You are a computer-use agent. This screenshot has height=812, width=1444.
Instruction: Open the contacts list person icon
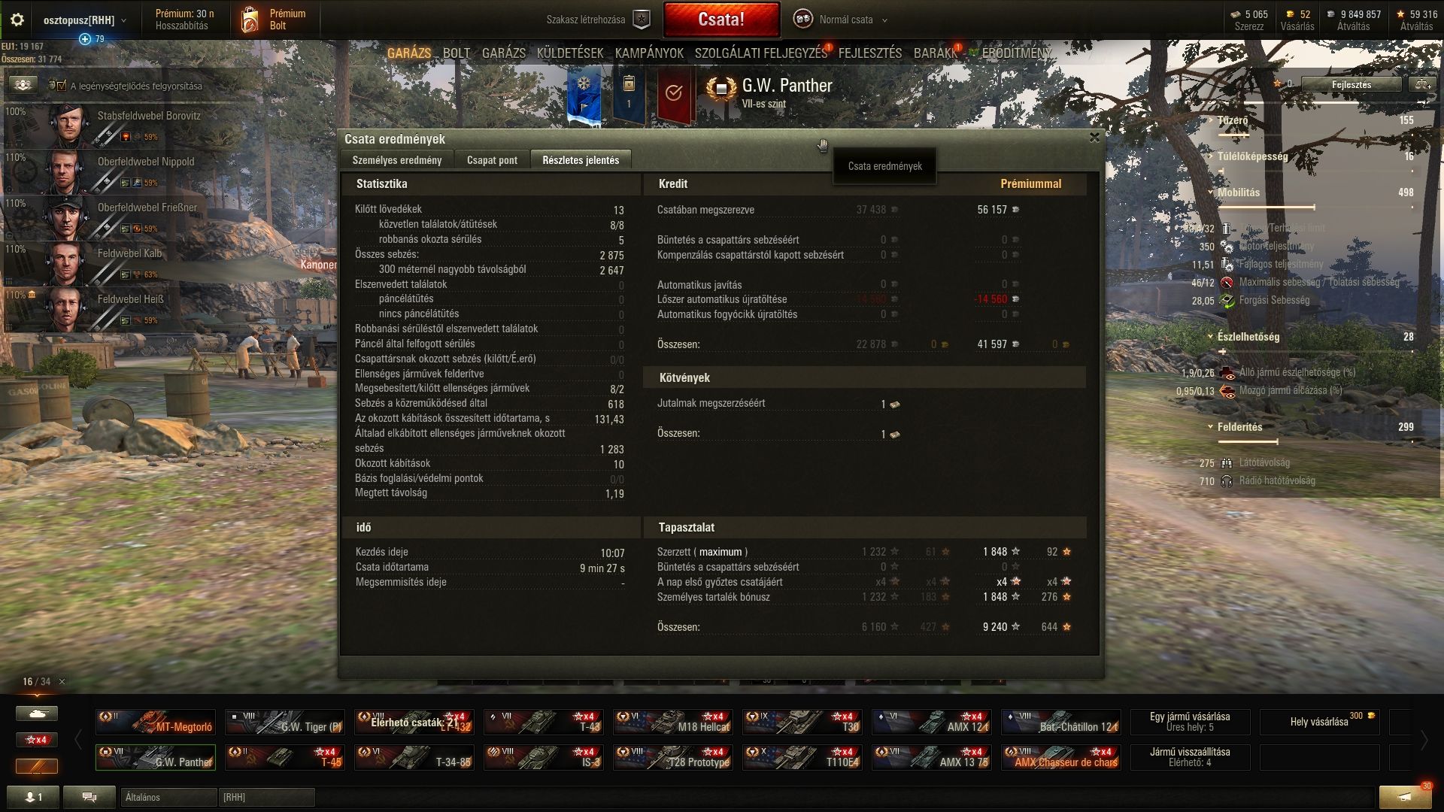(34, 797)
